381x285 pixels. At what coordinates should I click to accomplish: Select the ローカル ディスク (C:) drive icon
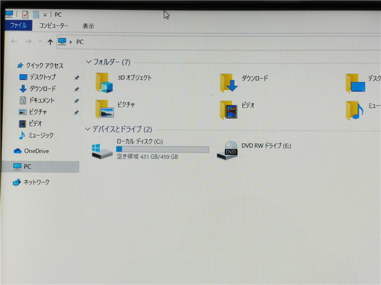(x=102, y=151)
